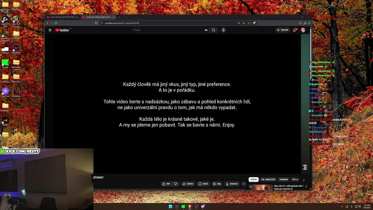
Task: Select the Od: Jakub Enži chip
Action: (x=268, y=179)
